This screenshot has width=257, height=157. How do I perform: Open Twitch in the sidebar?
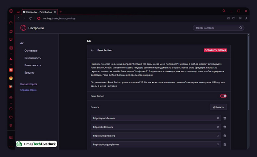pyautogui.click(x=11, y=40)
